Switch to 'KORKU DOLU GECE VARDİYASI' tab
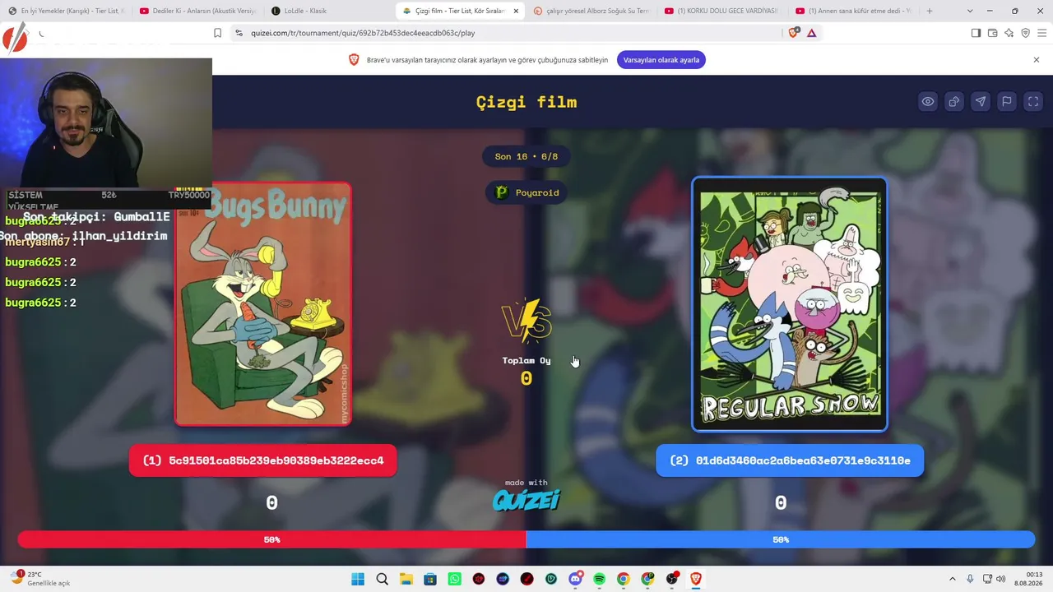1053x592 pixels. tap(722, 11)
